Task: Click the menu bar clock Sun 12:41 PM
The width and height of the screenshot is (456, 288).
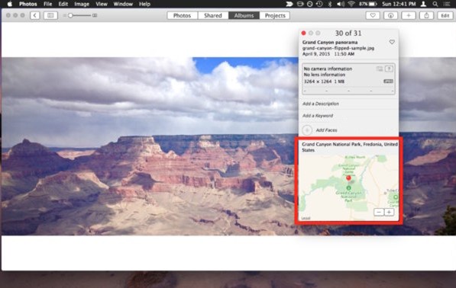Action: (399, 4)
